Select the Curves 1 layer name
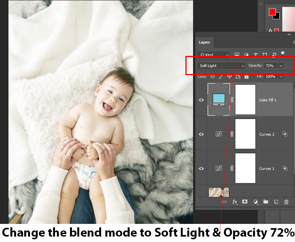Screen dimensions: 295x242 tap(267, 169)
